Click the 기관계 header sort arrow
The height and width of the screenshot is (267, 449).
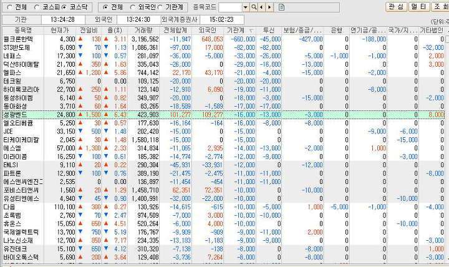point(251,31)
